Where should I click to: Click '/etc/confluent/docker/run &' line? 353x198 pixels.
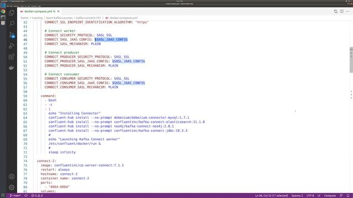tap(74, 144)
